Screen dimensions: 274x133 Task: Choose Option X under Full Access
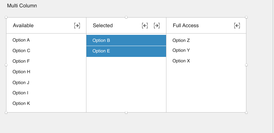[206, 61]
